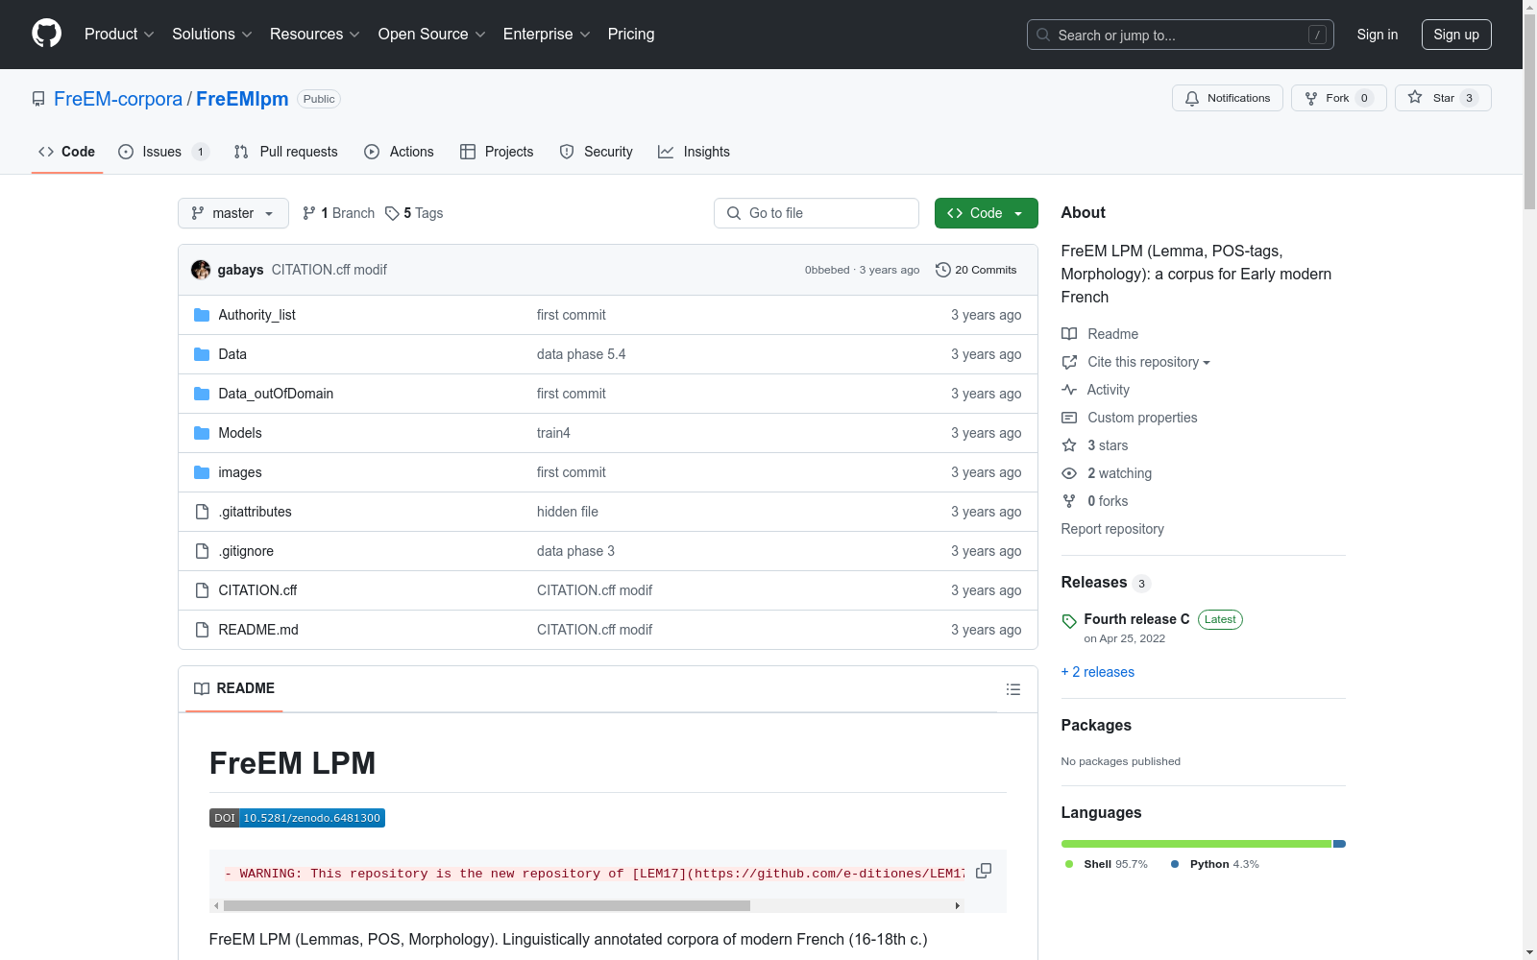Click the Sign up button

(1456, 35)
